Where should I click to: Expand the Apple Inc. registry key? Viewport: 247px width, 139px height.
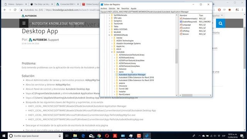click(112, 46)
